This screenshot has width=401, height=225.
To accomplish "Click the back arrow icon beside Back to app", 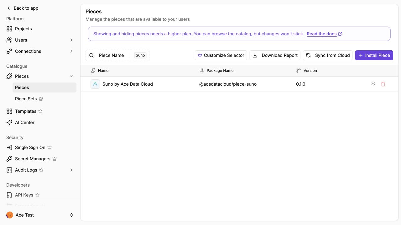I will (9, 8).
